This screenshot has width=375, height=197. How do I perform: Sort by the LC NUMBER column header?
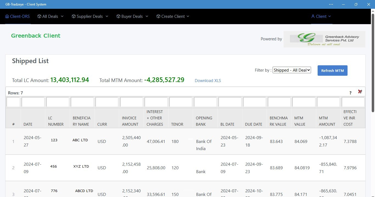click(56, 121)
